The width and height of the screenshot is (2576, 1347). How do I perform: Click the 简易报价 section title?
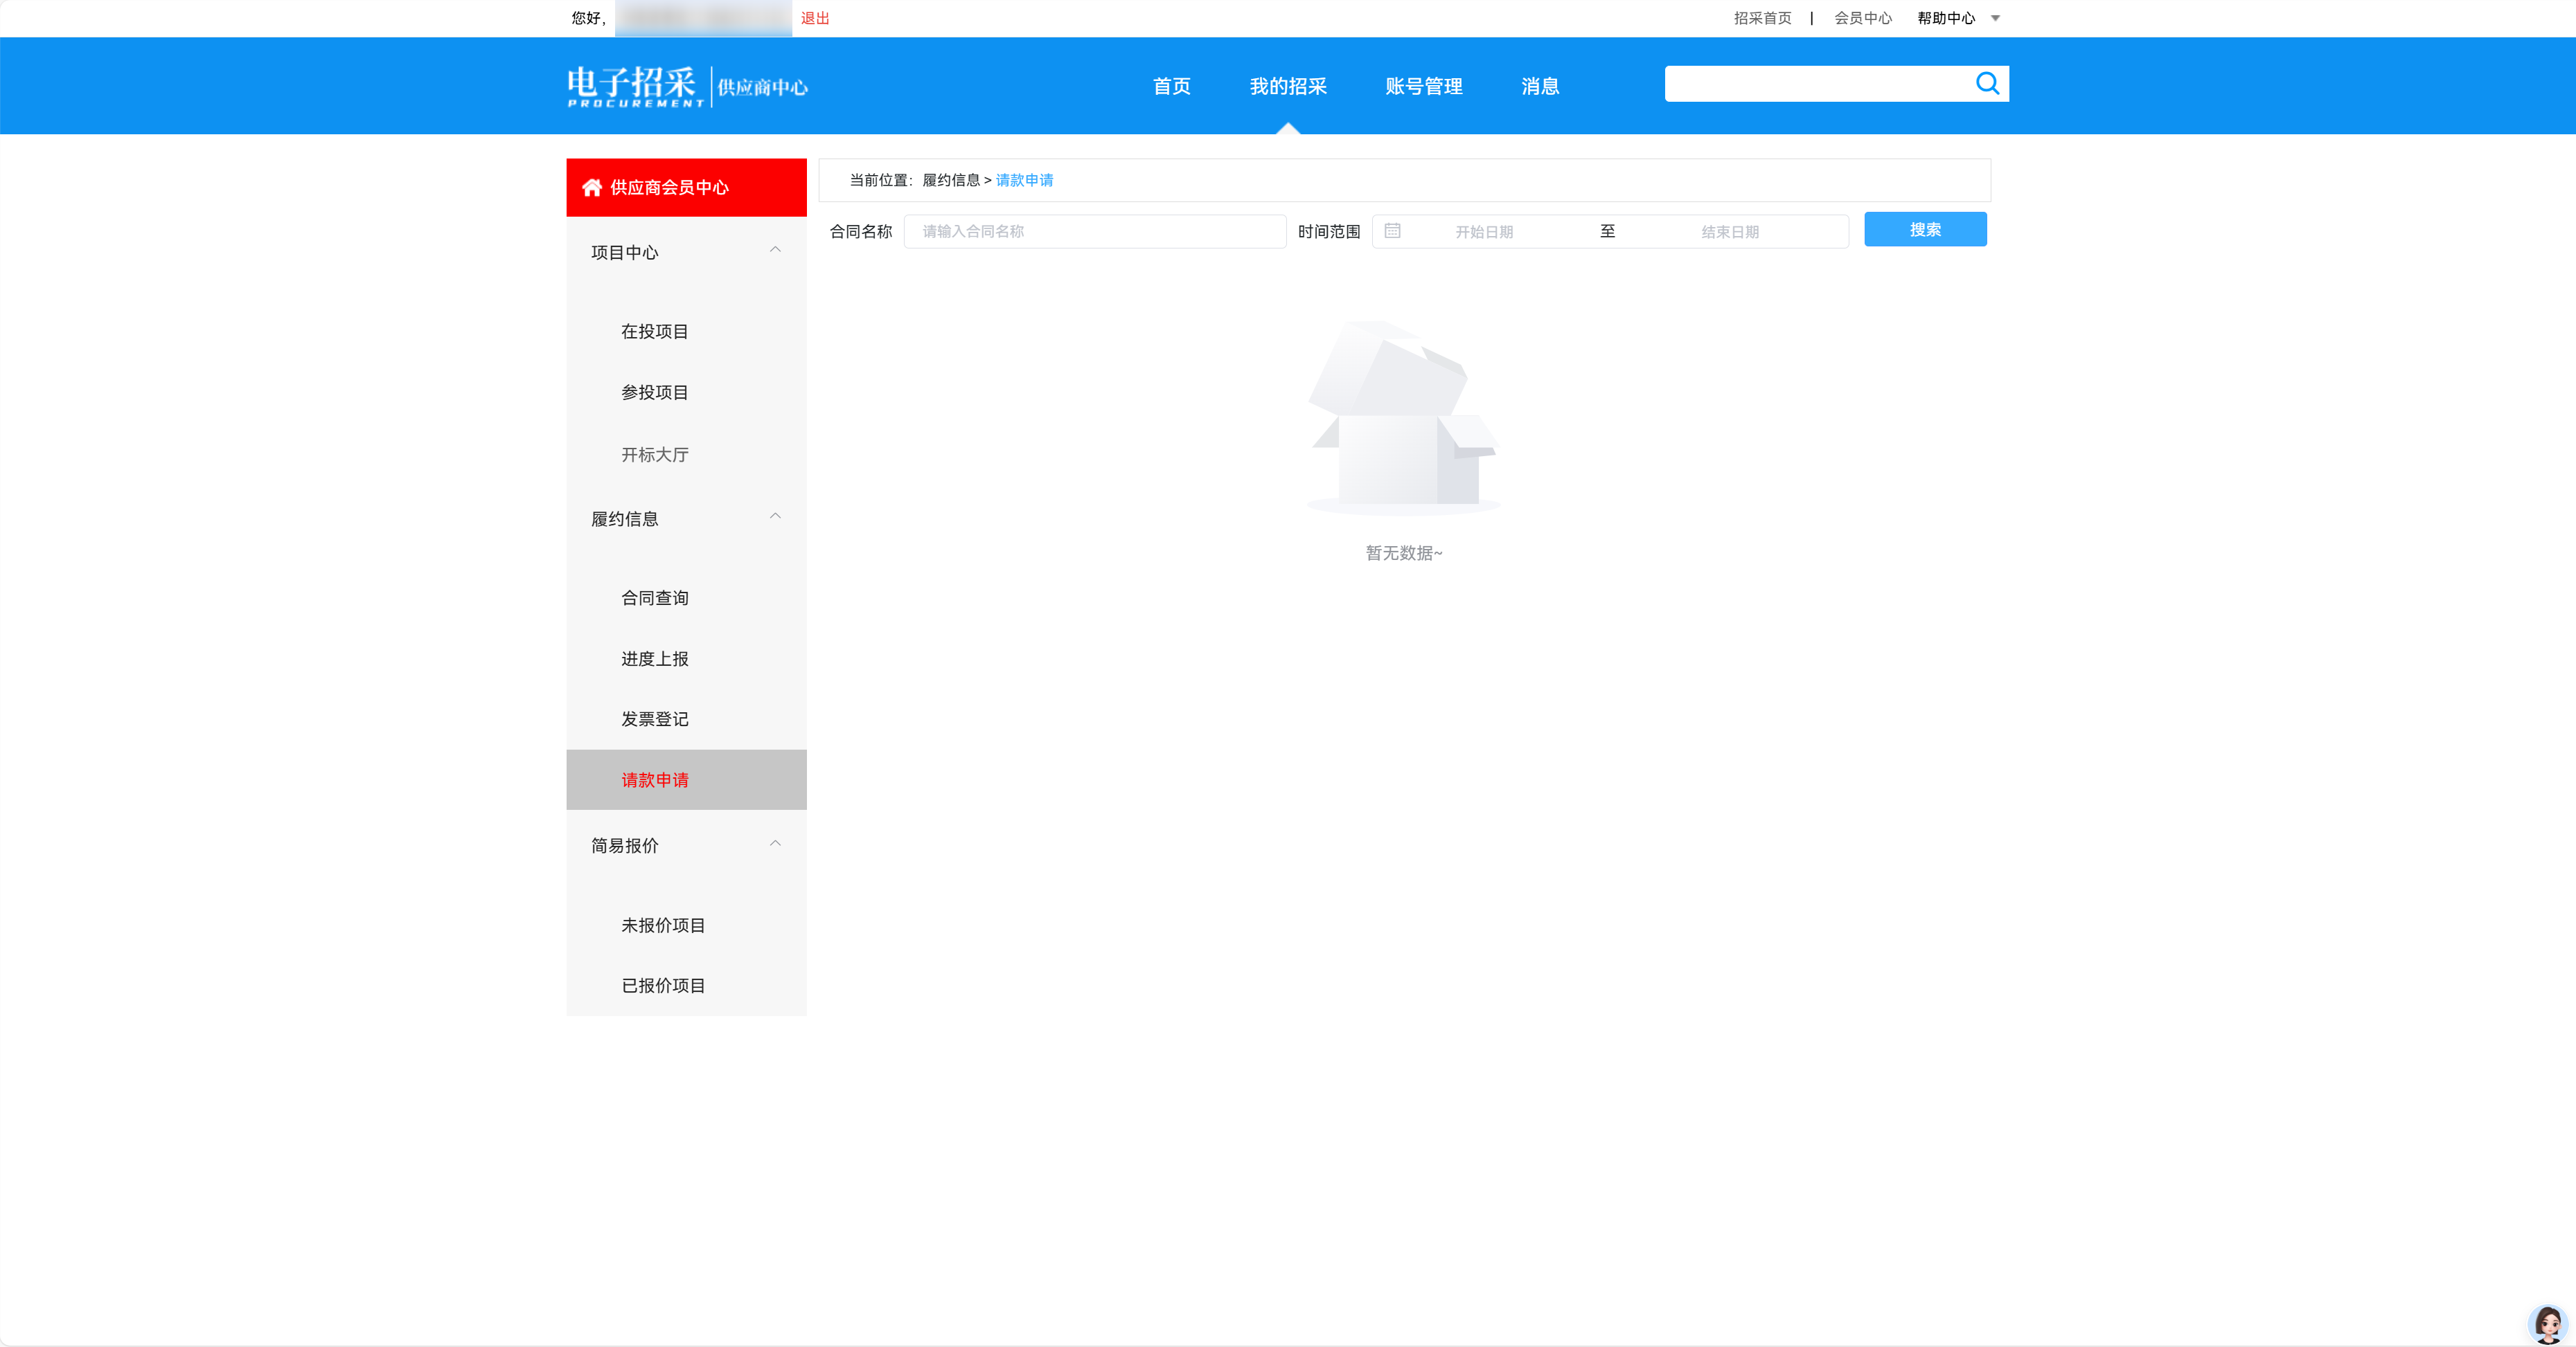(x=624, y=847)
